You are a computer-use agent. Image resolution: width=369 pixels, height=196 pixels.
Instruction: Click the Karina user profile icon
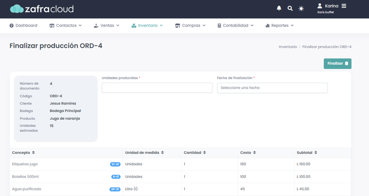click(x=320, y=6)
